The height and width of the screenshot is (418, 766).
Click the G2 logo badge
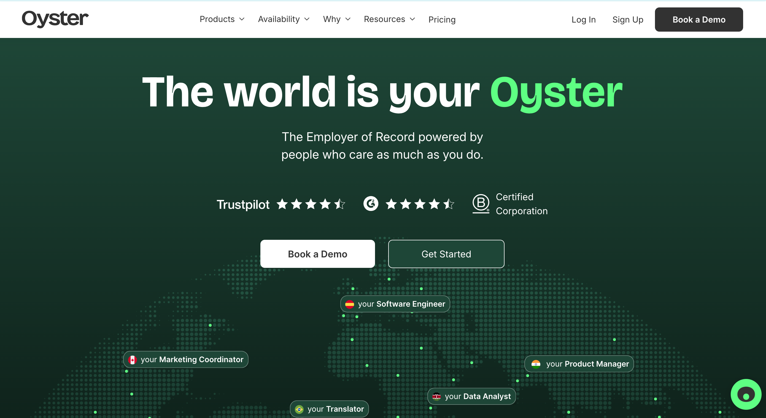[x=371, y=204]
